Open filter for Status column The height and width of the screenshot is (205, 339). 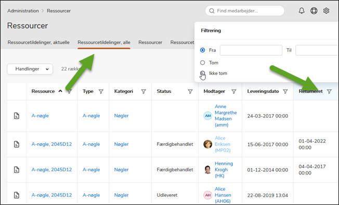tap(190, 91)
